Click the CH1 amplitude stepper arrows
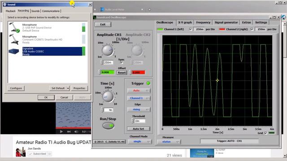This screenshot has width=287, height=161. [102, 63]
